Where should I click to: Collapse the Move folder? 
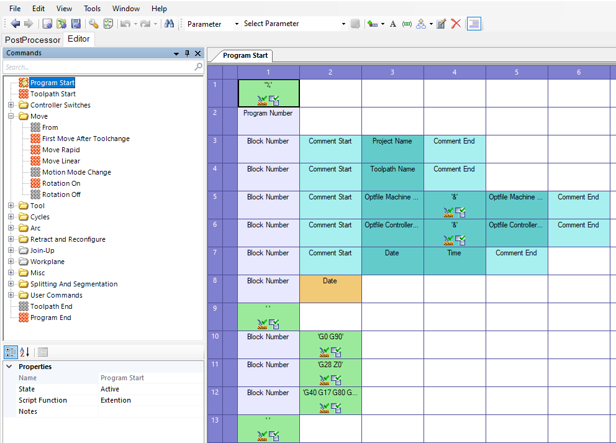click(x=11, y=116)
